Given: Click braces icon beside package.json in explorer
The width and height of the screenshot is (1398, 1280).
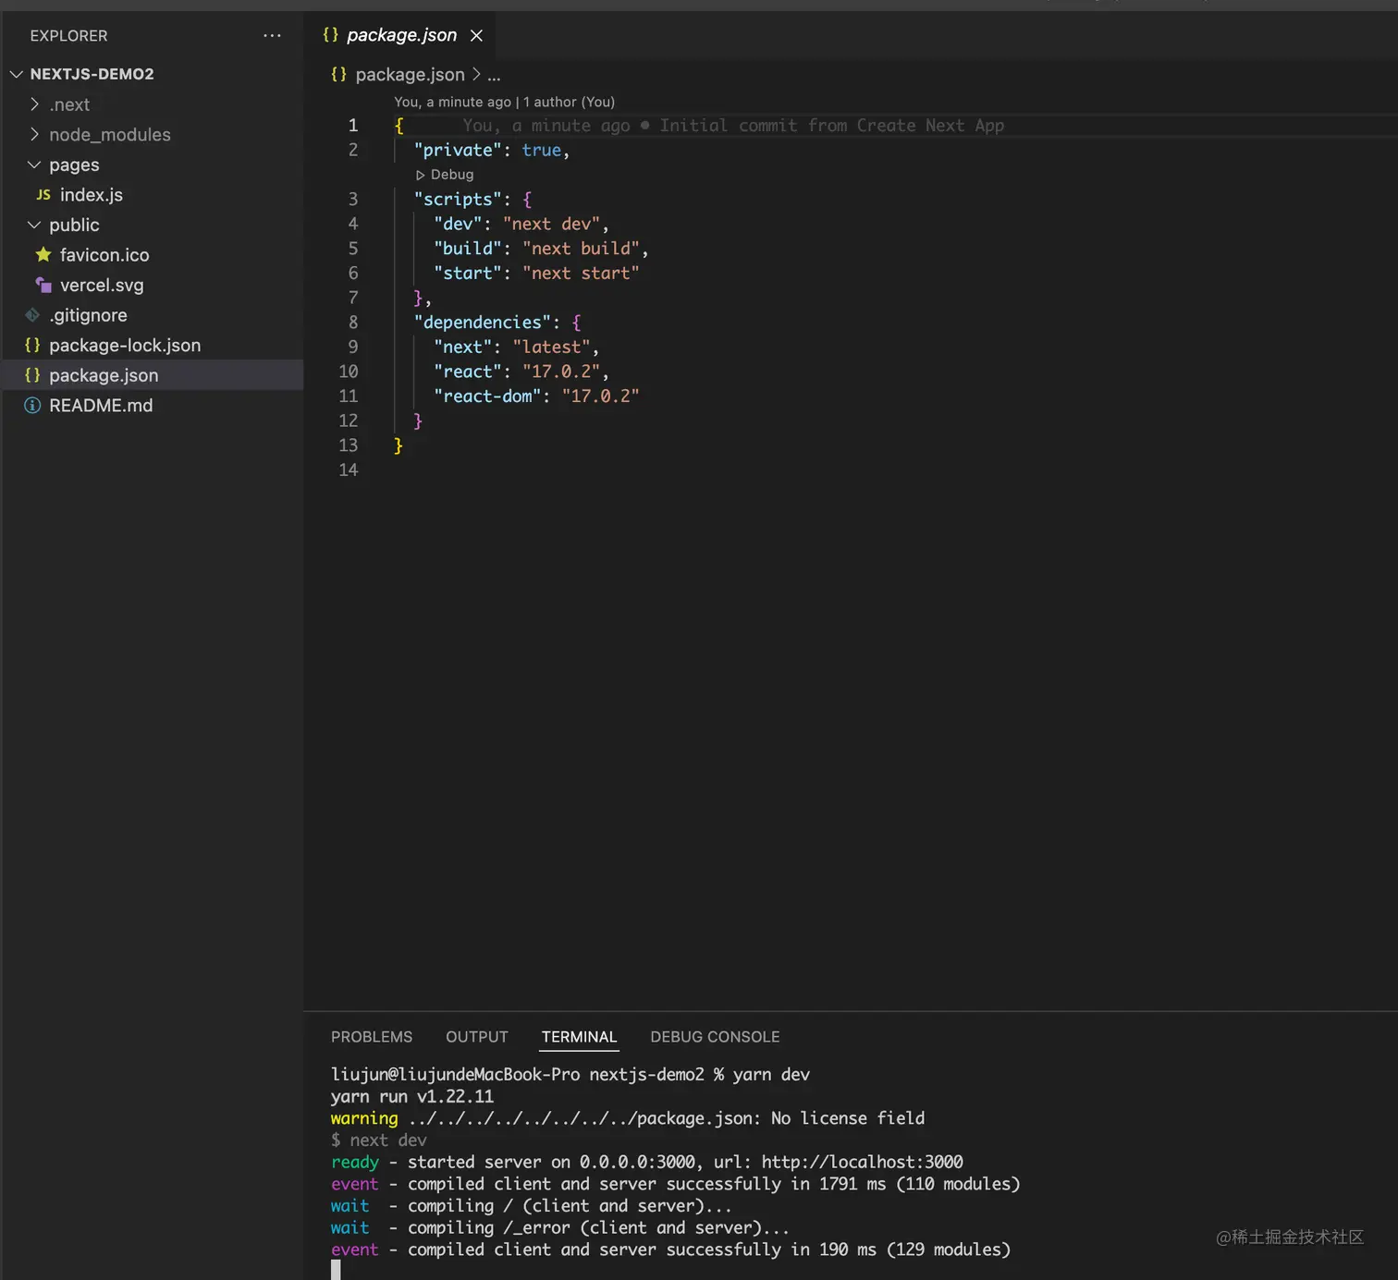Looking at the screenshot, I should [32, 375].
